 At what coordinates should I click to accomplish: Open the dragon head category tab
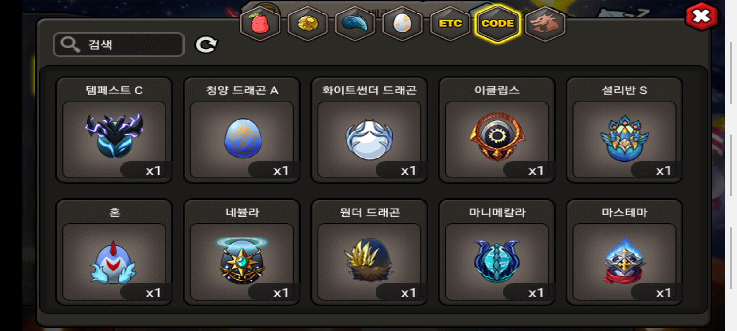point(545,23)
